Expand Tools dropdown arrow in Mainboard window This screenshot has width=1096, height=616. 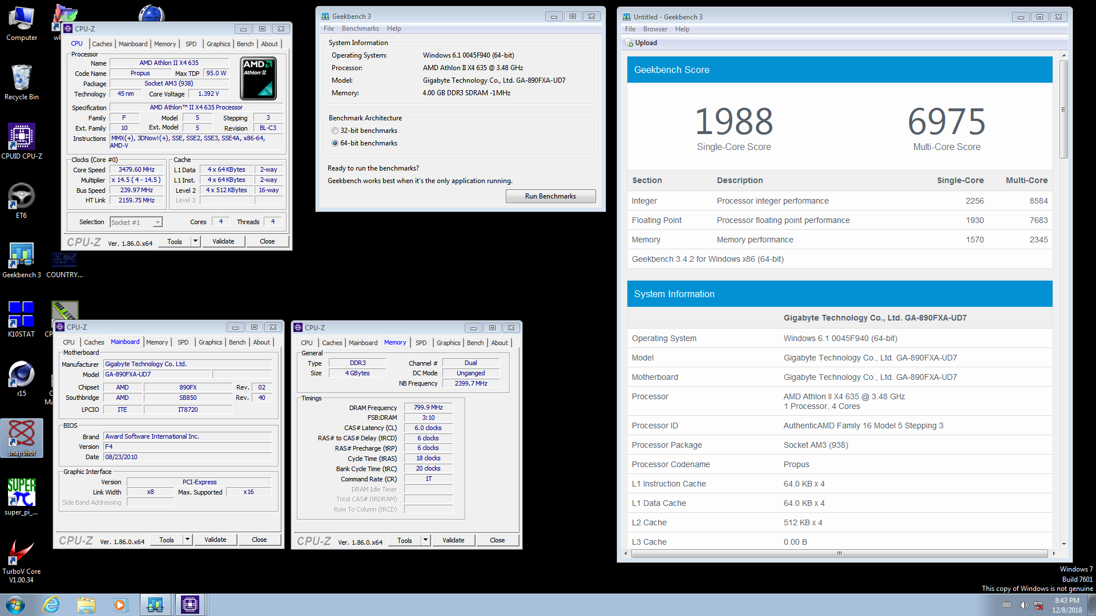187,540
